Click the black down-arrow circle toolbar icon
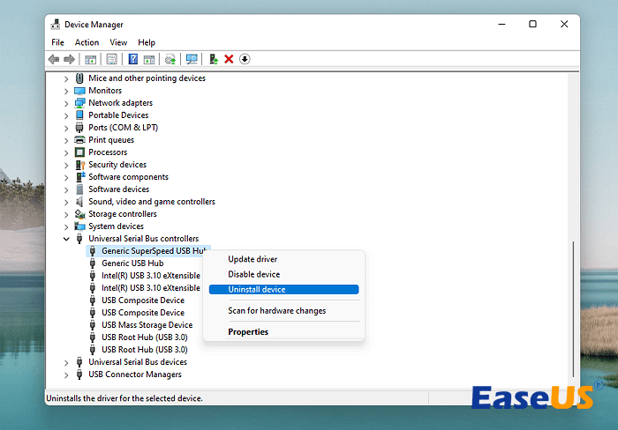The image size is (618, 430). coord(245,59)
